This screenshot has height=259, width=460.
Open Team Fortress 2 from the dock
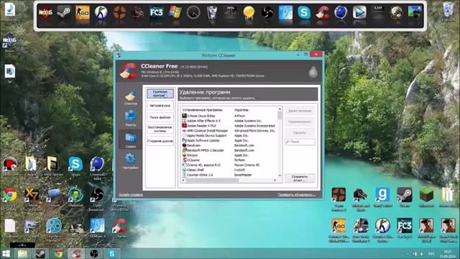pyautogui.click(x=119, y=13)
